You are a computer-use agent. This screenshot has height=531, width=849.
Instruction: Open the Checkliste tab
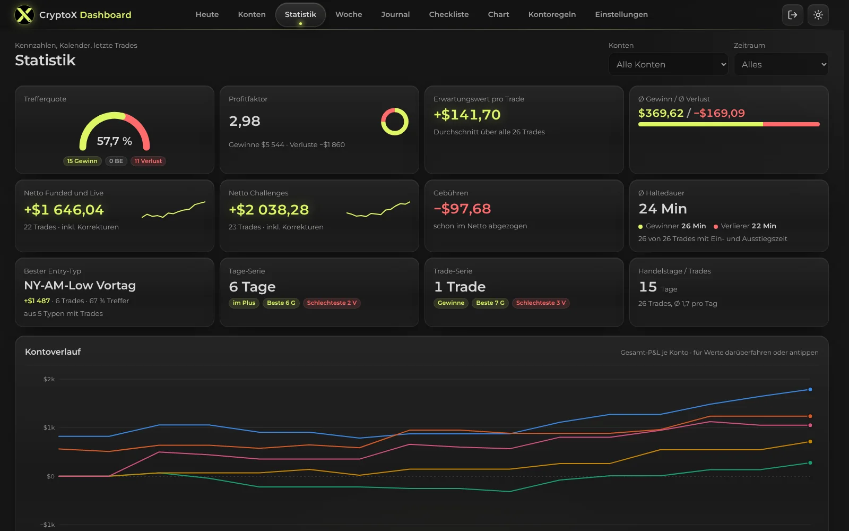point(449,14)
